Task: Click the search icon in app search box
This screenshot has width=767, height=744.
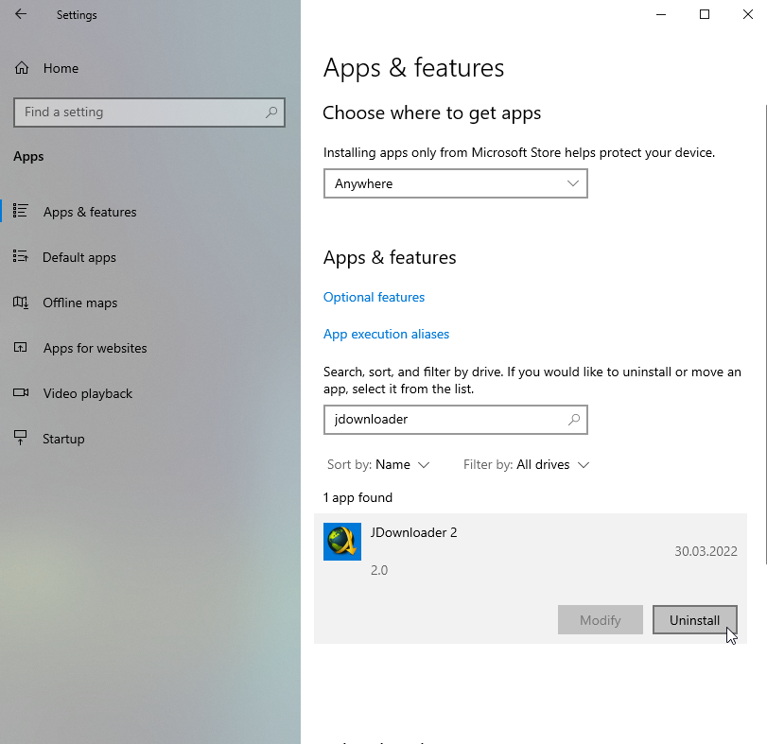Action: tap(573, 419)
